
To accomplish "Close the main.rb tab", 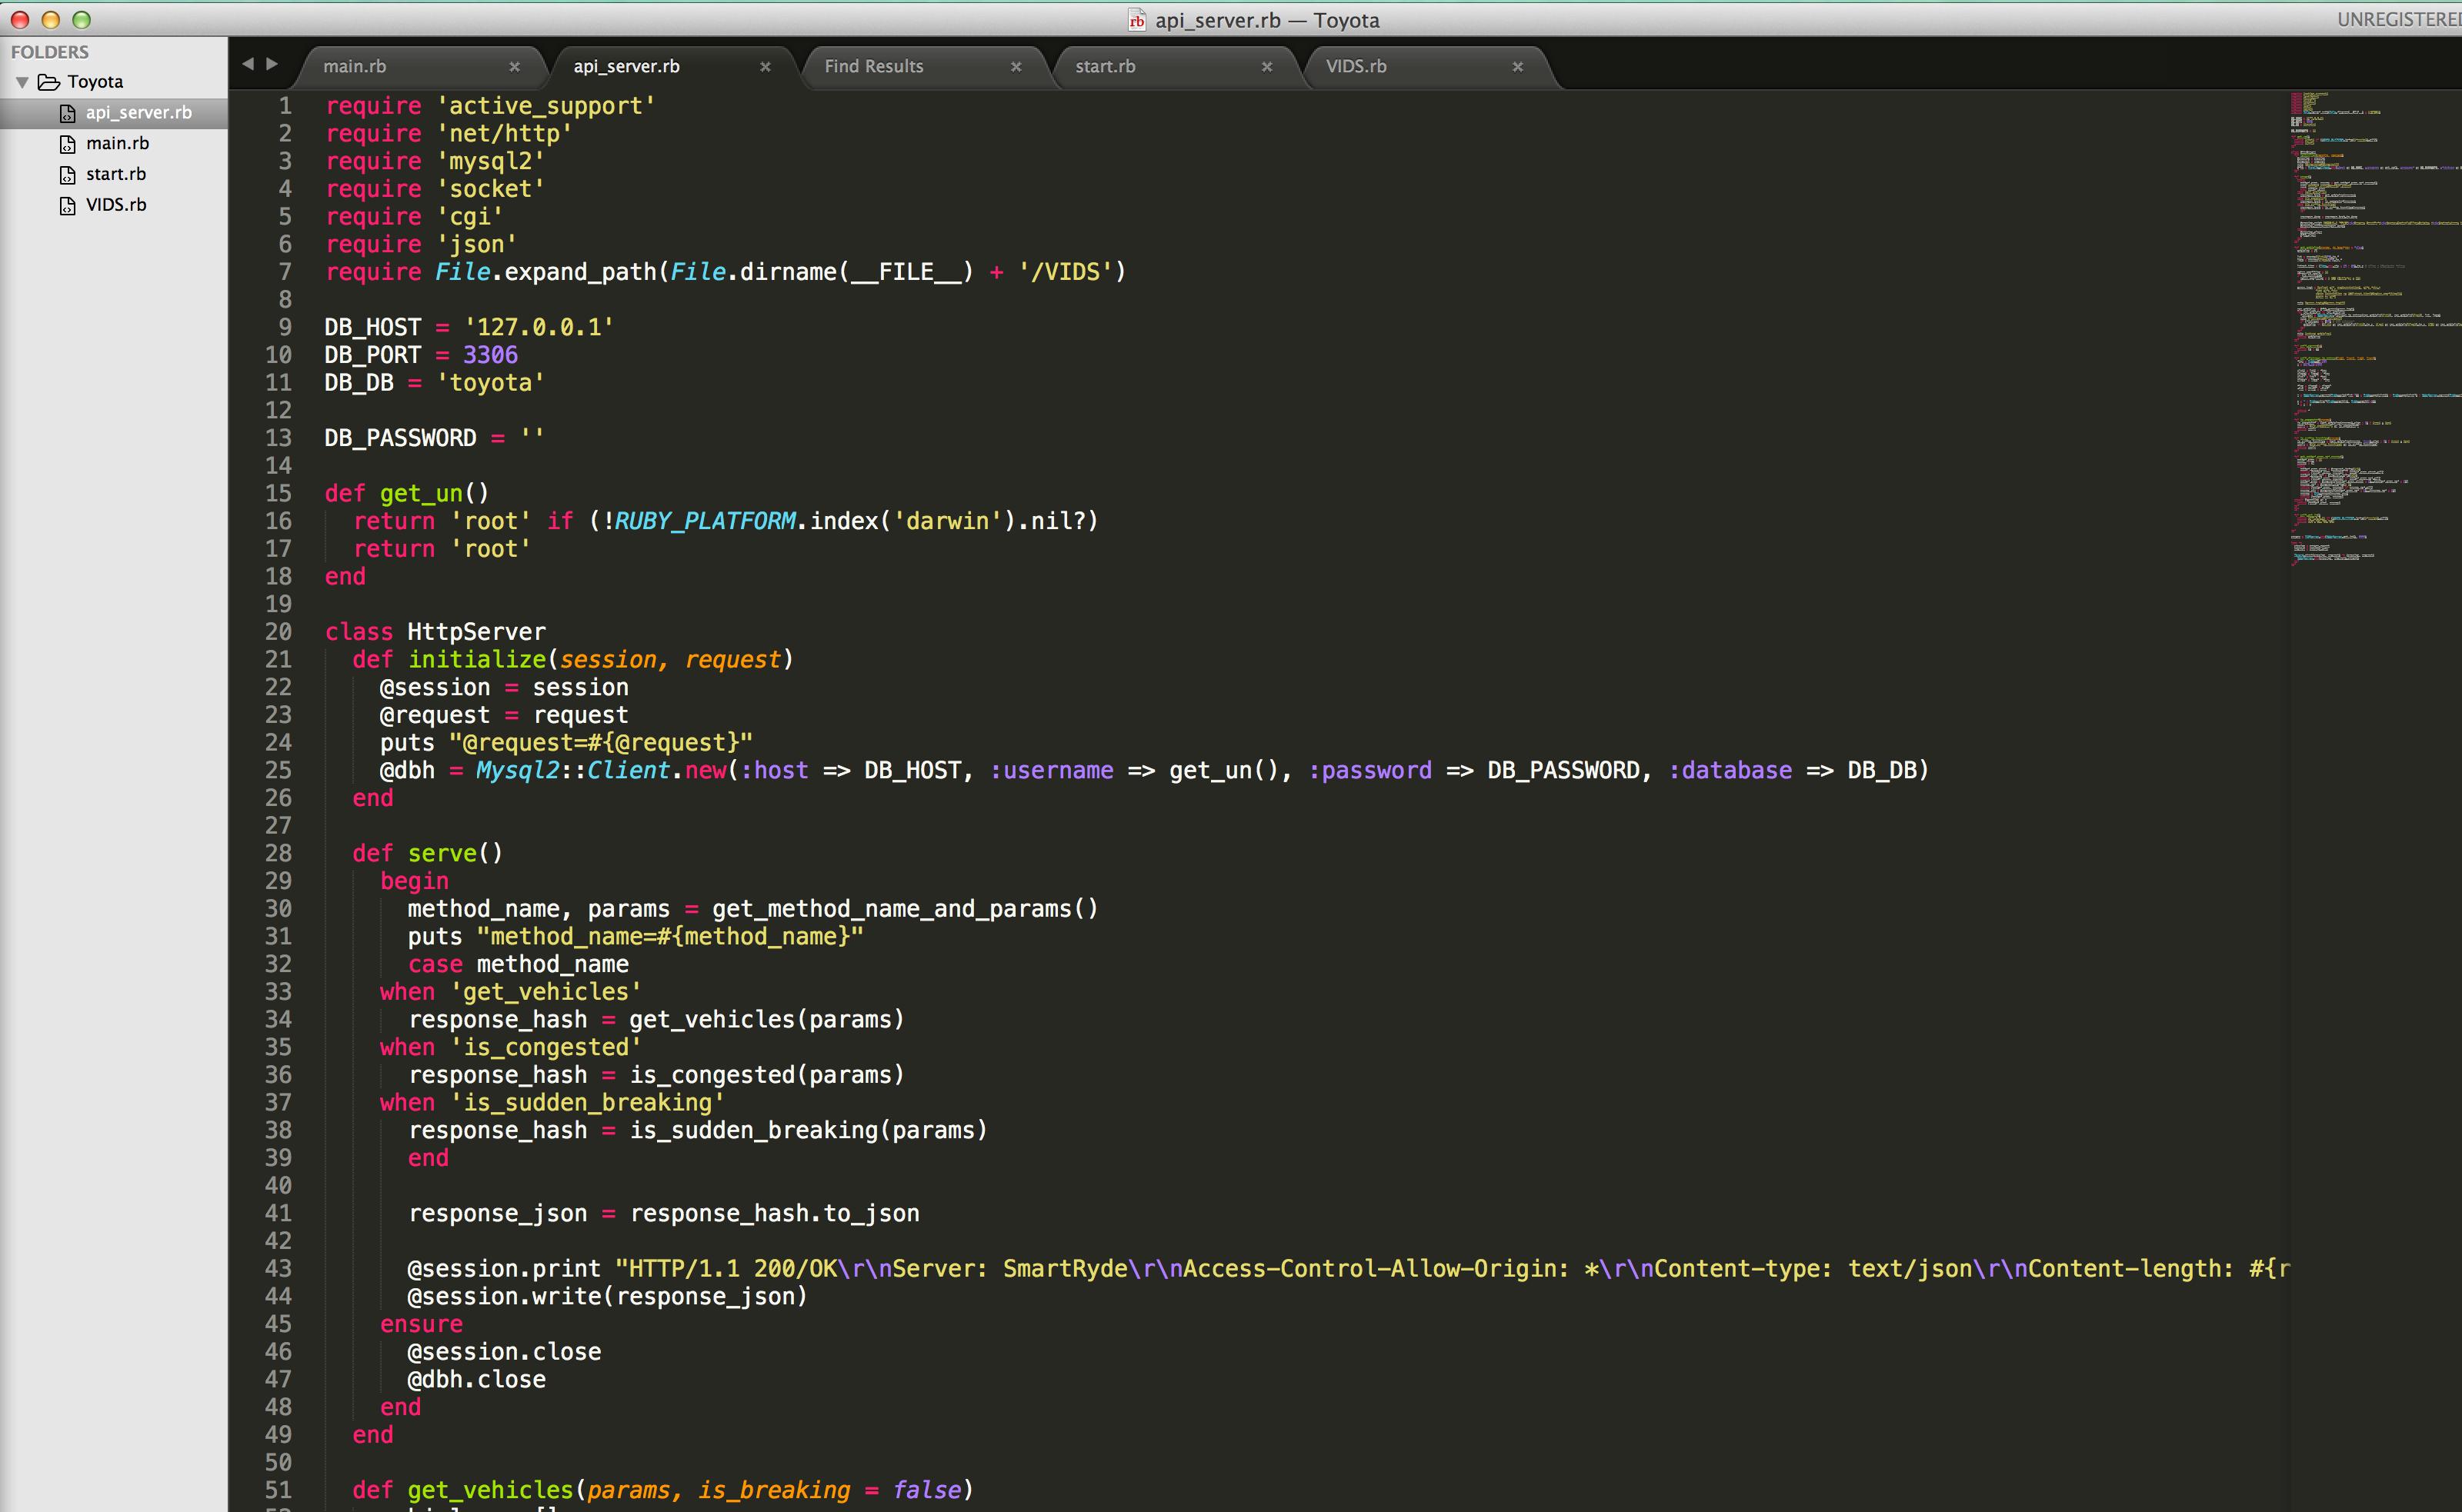I will [x=514, y=67].
